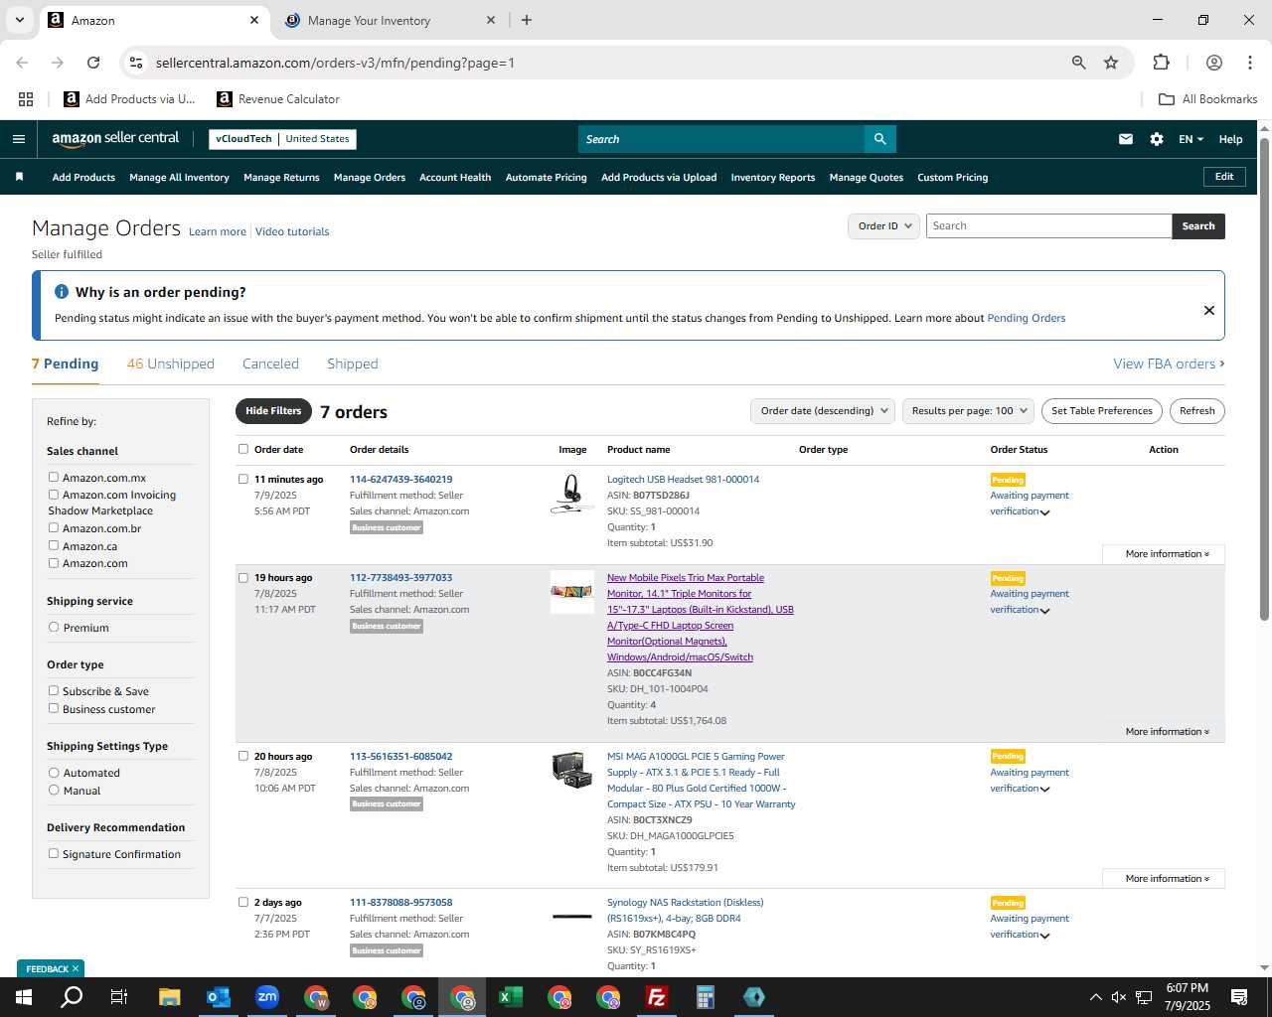1272x1017 pixels.
Task: Select the Automated shipping settings radio
Action: tap(54, 773)
